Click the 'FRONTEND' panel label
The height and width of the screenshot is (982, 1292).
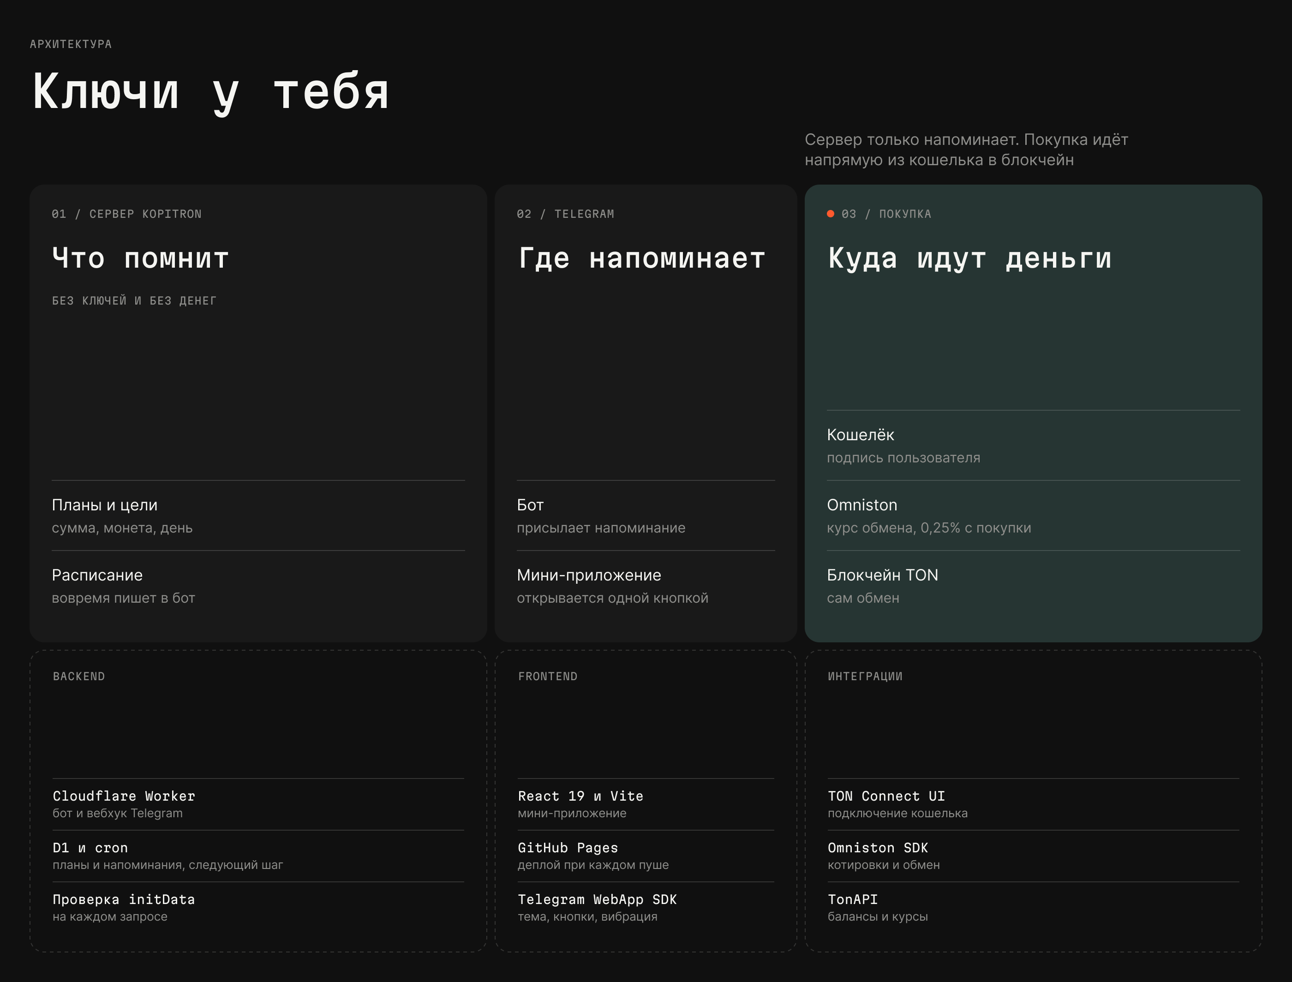[548, 677]
